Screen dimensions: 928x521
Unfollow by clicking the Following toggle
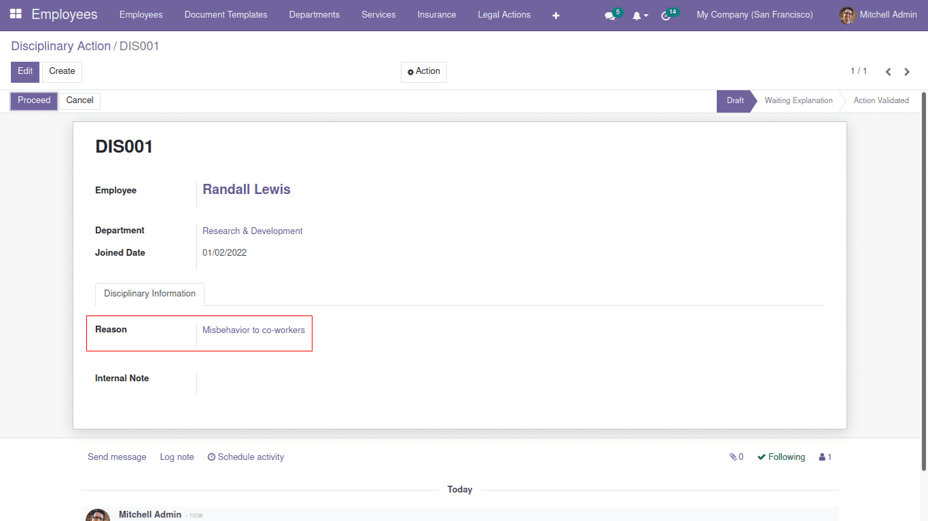[x=781, y=457]
